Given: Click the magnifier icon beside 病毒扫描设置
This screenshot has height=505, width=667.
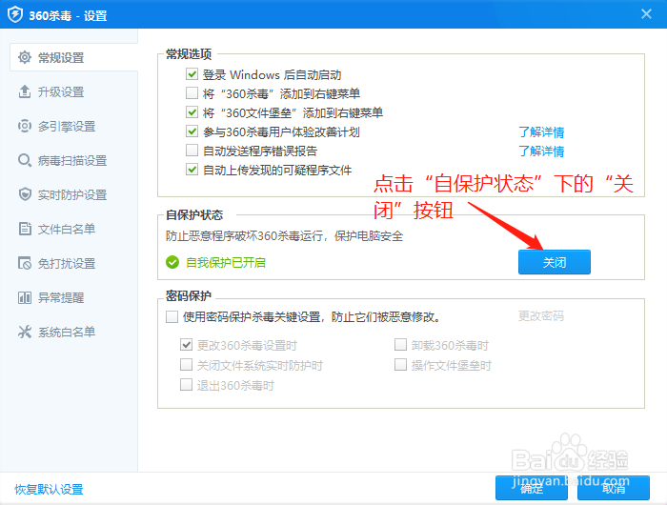Looking at the screenshot, I should tap(25, 160).
